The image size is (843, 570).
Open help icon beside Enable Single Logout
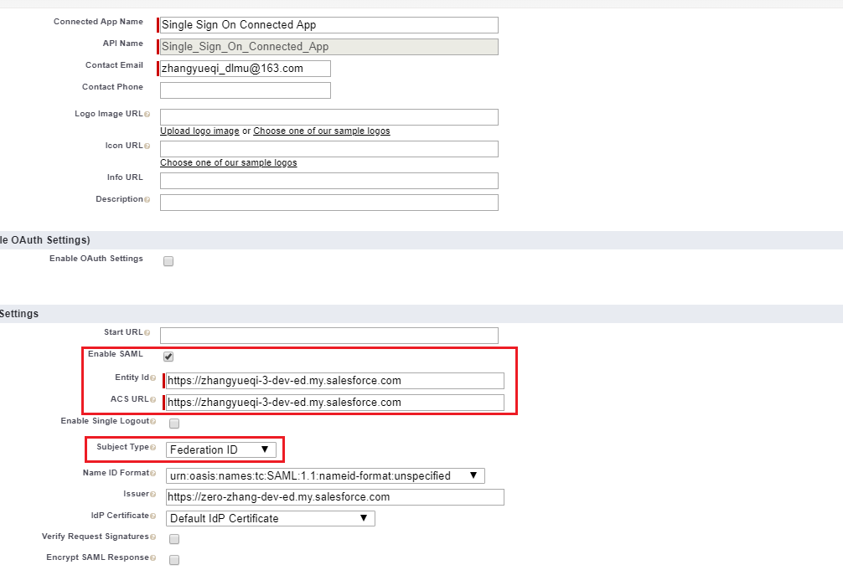153,422
